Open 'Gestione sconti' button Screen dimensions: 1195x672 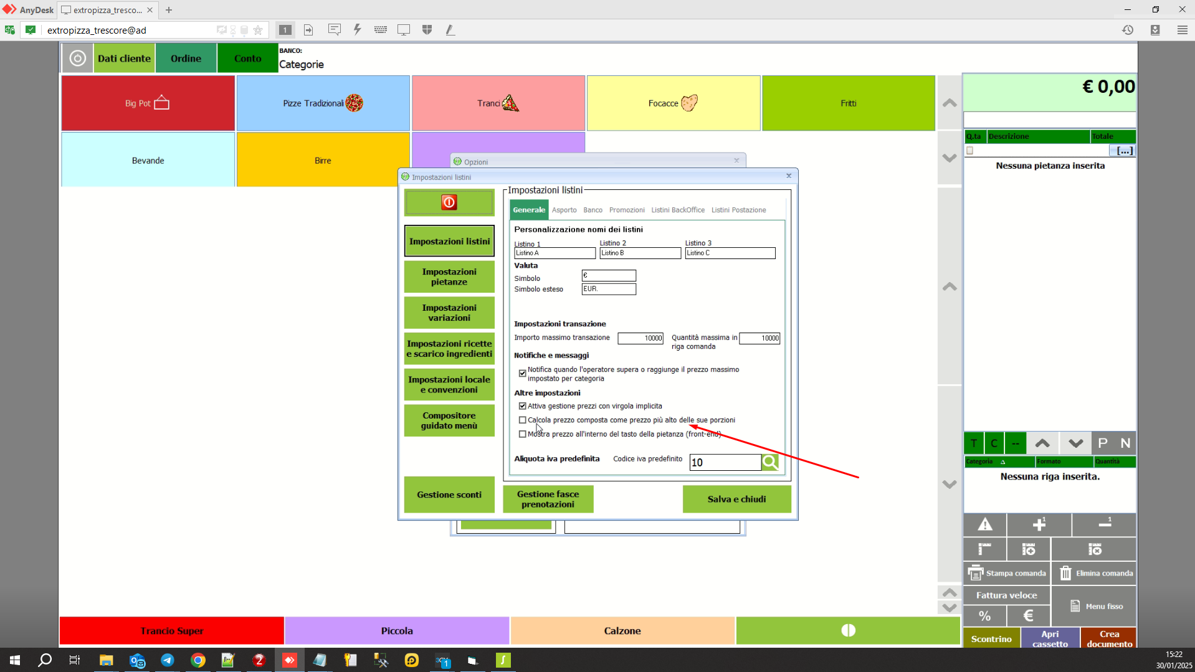pyautogui.click(x=449, y=495)
